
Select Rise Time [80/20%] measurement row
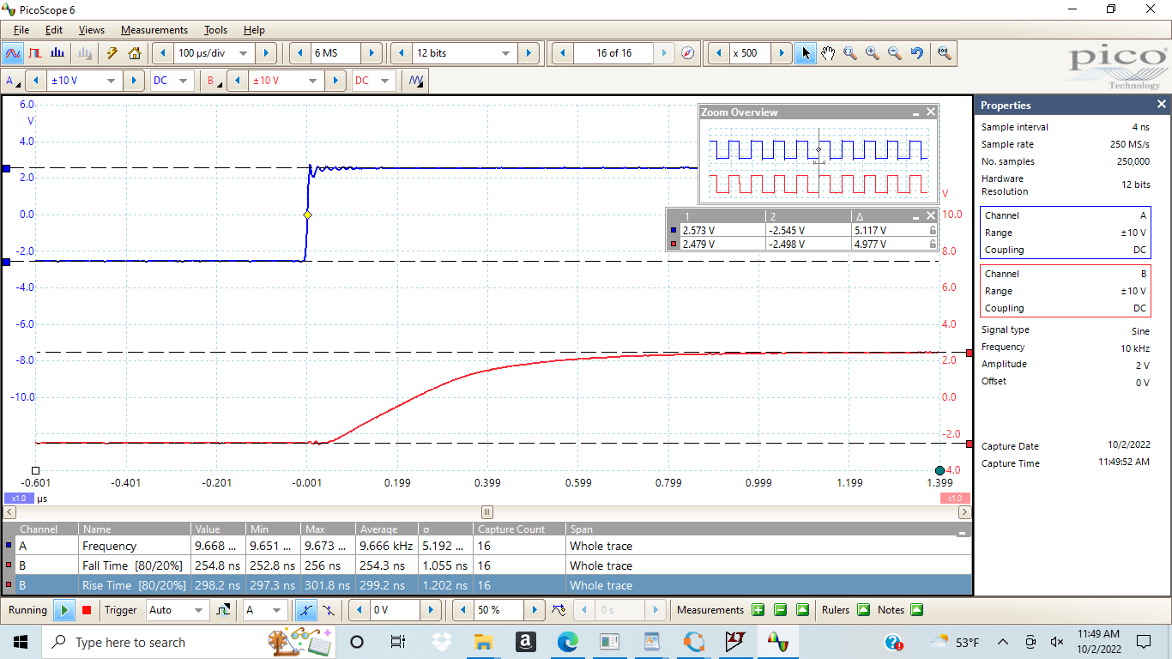click(487, 585)
